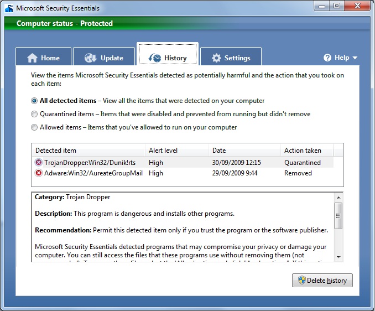The image size is (375, 311).
Task: Select the Quarantined items radio button
Action: click(34, 114)
